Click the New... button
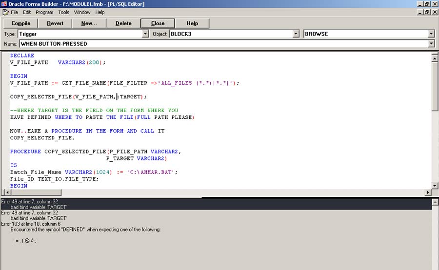Screen dimensions: 439x270 [89, 23]
